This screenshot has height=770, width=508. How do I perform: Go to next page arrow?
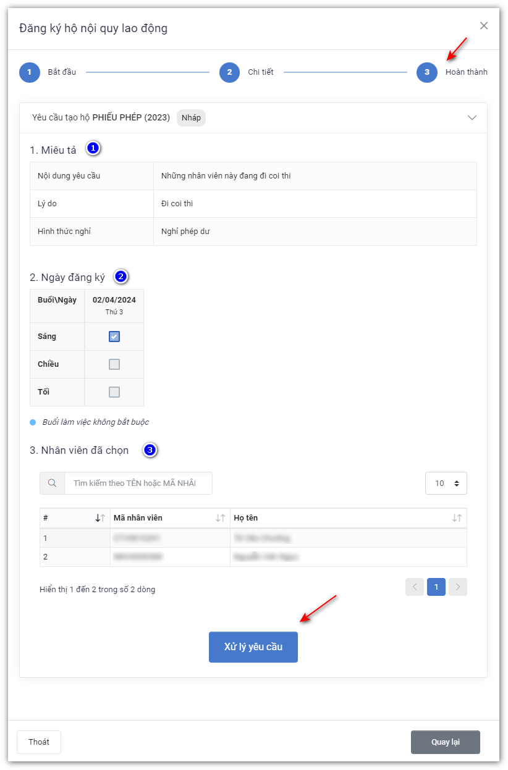pos(458,587)
